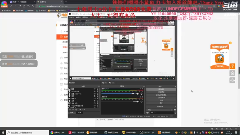The height and width of the screenshot is (135, 240).
Task: Pop out the 控件 dock panel
Action: tap(175, 86)
